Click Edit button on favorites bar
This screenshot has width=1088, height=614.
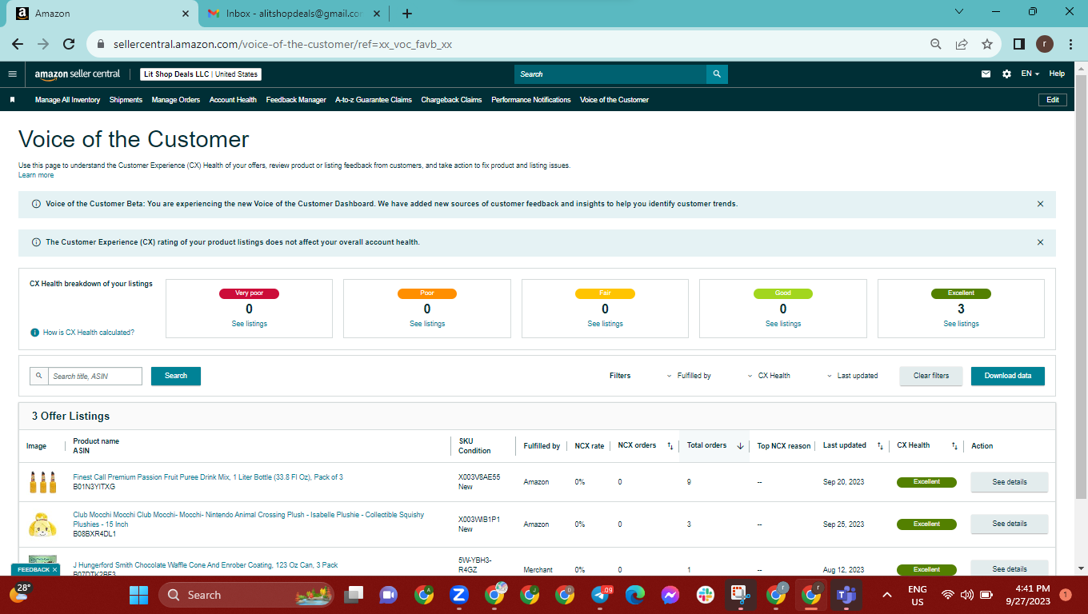click(x=1053, y=100)
